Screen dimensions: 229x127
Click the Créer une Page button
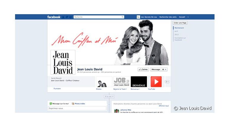click(180, 23)
